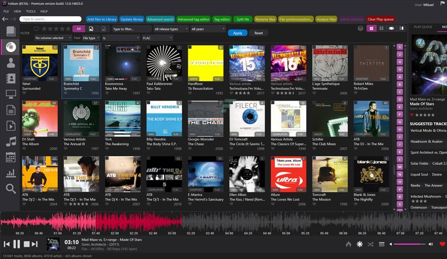Open the 'All years' dropdown
This screenshot has width=447, height=259.
click(207, 29)
